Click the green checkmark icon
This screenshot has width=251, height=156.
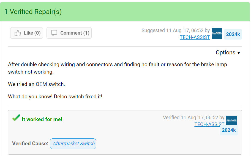16,118
